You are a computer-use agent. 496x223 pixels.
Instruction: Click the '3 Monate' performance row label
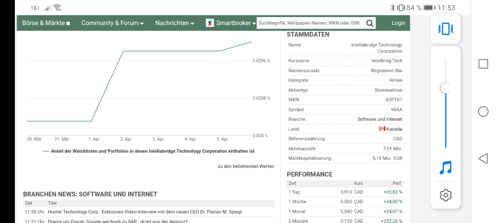tap(298, 221)
